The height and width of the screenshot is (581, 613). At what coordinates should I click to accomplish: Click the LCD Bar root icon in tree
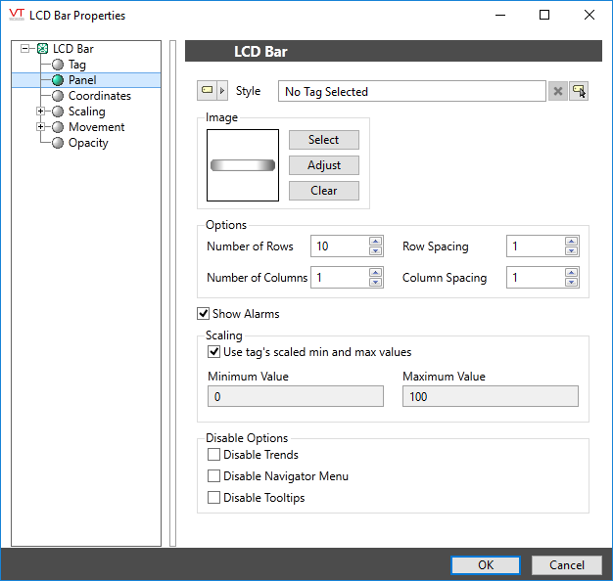tap(43, 49)
